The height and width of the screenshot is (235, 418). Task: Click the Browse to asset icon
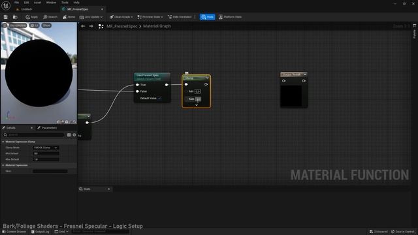point(15,17)
